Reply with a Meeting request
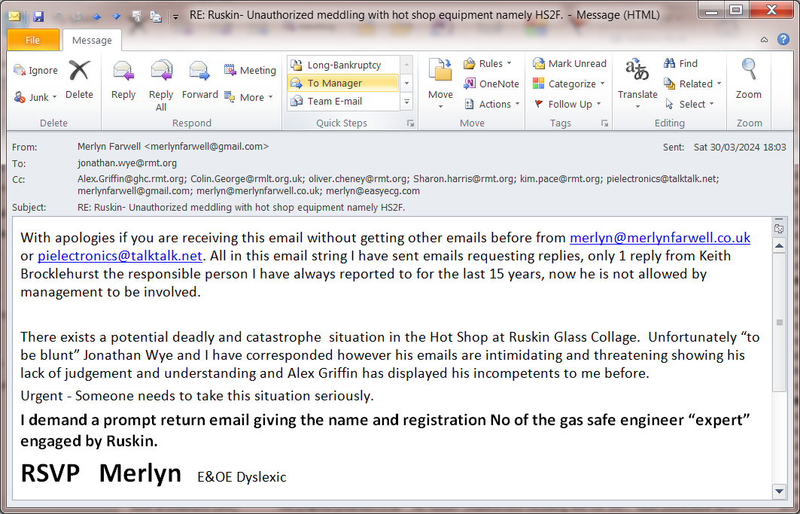This screenshot has width=800, height=514. pos(250,71)
